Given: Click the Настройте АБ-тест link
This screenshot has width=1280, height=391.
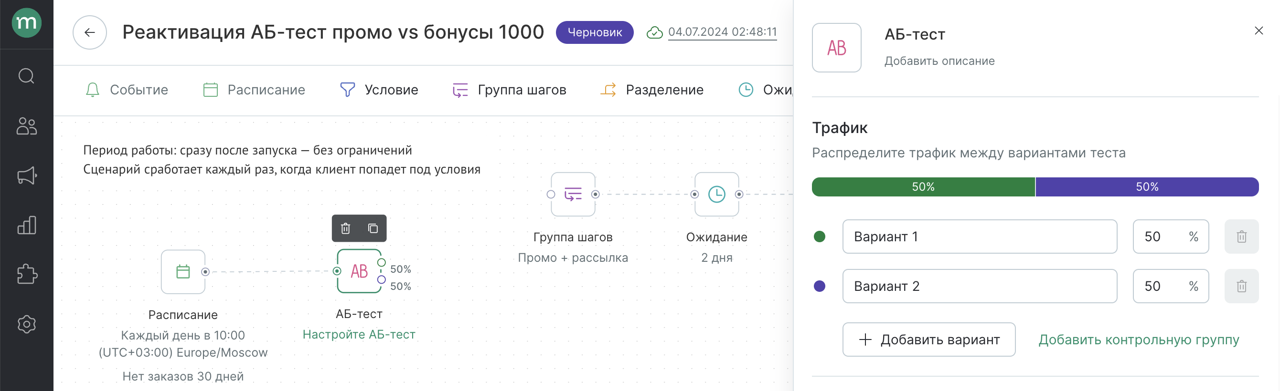Looking at the screenshot, I should coord(359,334).
